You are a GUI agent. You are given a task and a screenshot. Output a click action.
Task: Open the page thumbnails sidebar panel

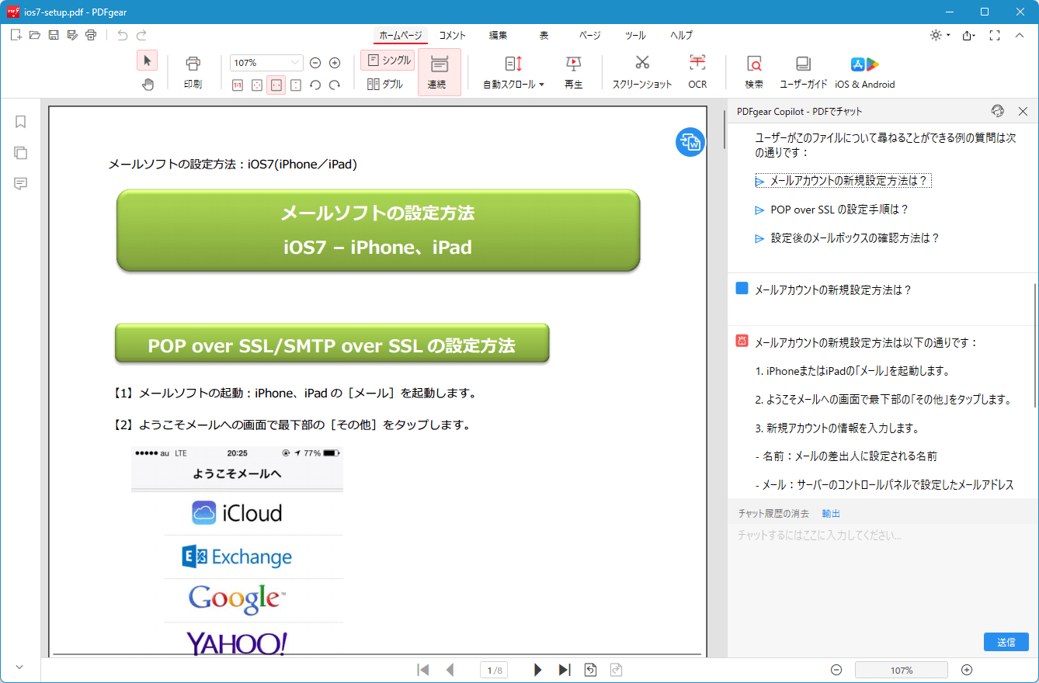tap(21, 153)
